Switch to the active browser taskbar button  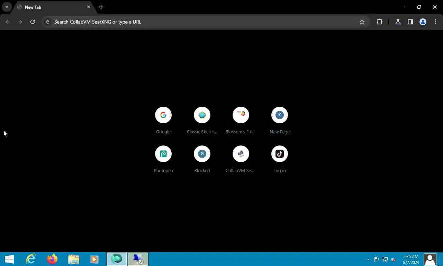(x=117, y=259)
